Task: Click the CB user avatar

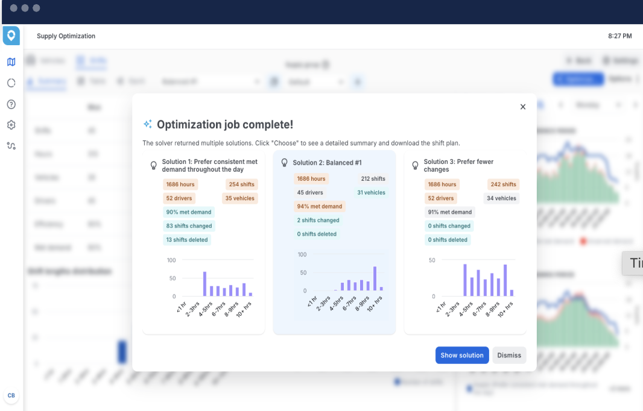Action: tap(11, 395)
